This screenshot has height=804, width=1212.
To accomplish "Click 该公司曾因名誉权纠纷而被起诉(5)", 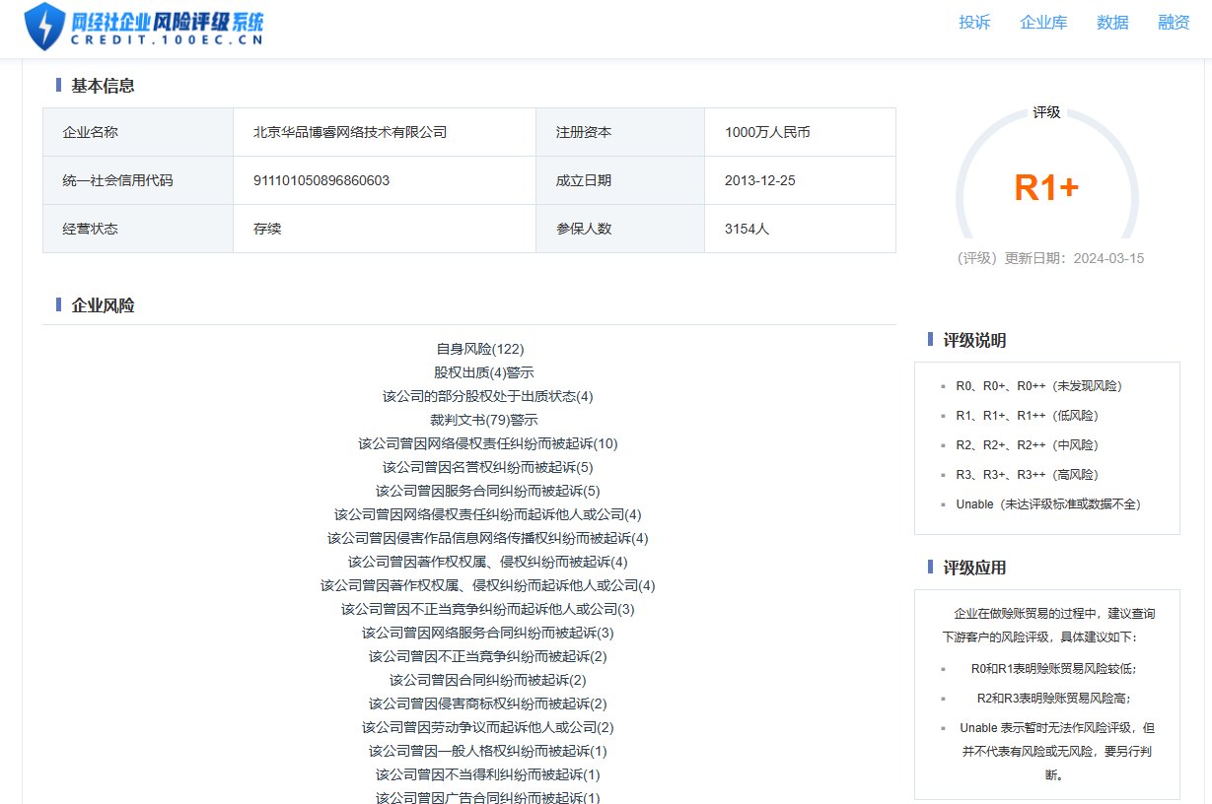I will pyautogui.click(x=488, y=467).
